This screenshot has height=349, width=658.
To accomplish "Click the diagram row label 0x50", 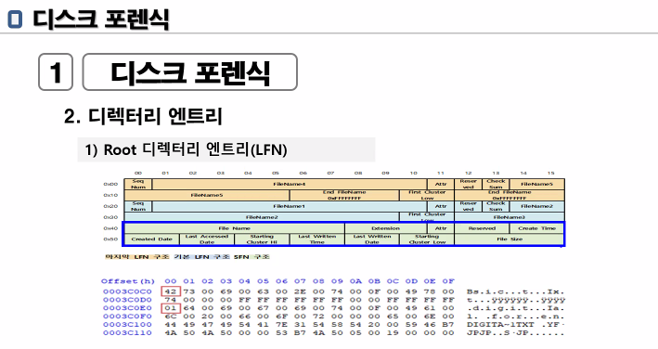I will pyautogui.click(x=110, y=239).
